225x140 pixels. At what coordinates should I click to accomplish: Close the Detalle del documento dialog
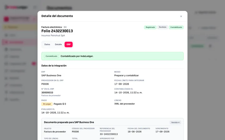pyautogui.click(x=181, y=16)
